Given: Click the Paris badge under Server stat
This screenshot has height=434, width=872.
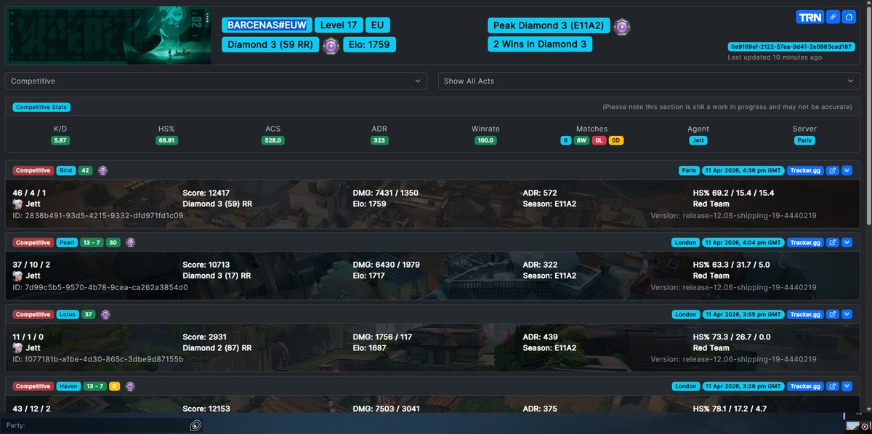Looking at the screenshot, I should pyautogui.click(x=804, y=140).
